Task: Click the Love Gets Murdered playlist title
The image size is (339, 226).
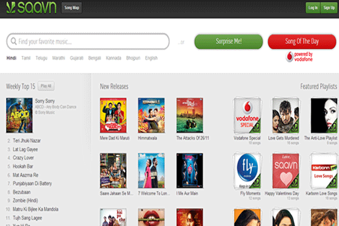Action: (284, 138)
